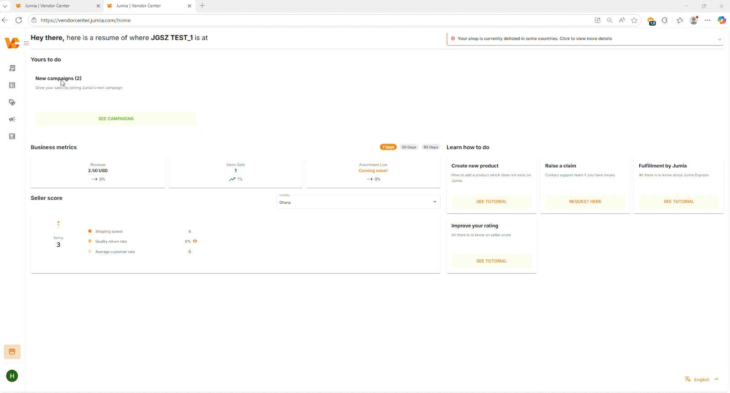
Task: Open the orders icon in sidebar
Action: 12,68
